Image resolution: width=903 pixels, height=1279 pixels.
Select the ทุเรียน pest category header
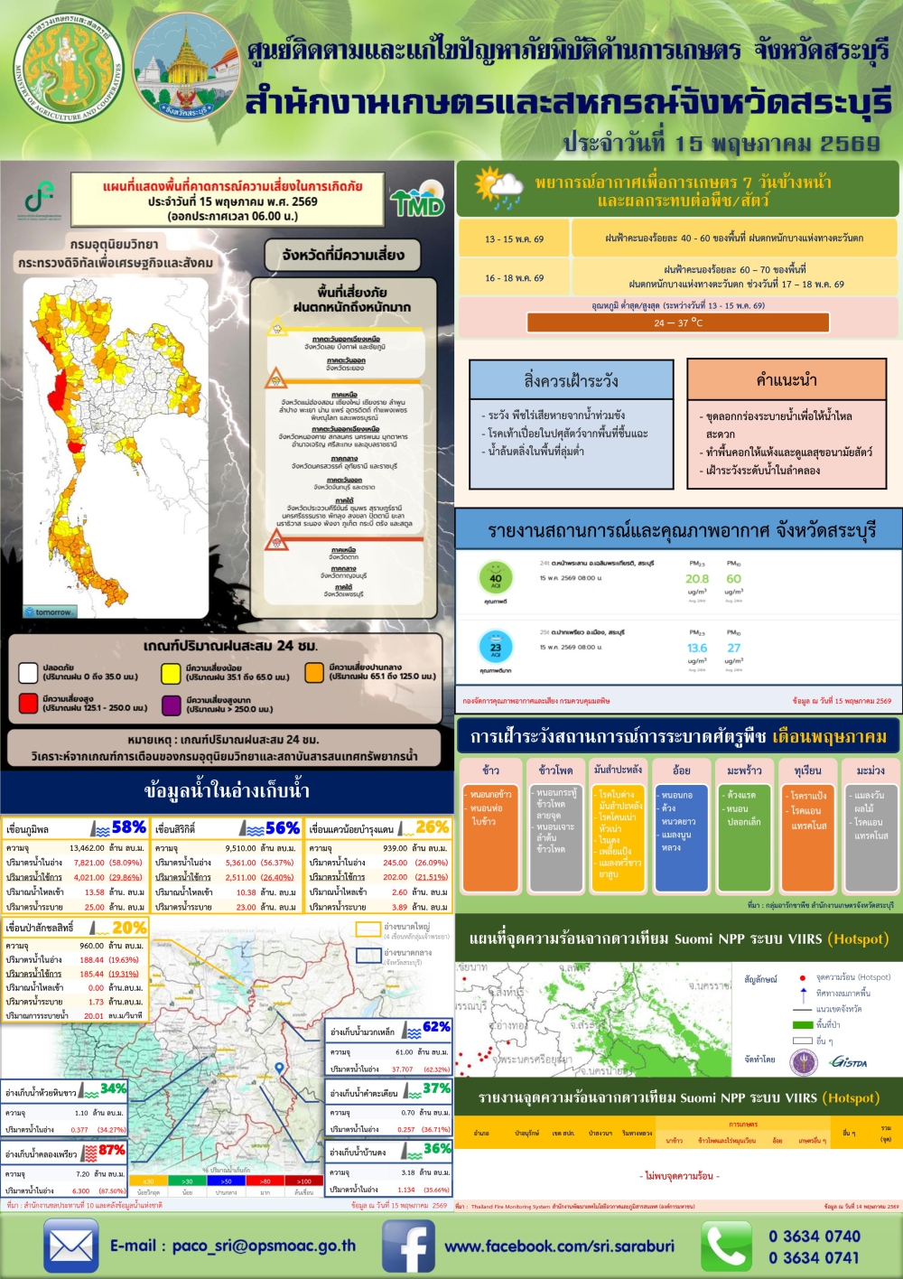pos(808,770)
